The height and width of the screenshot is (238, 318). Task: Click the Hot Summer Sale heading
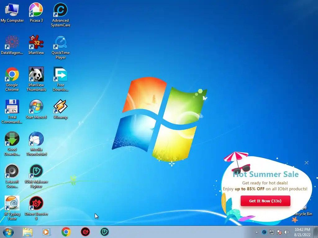(266, 174)
